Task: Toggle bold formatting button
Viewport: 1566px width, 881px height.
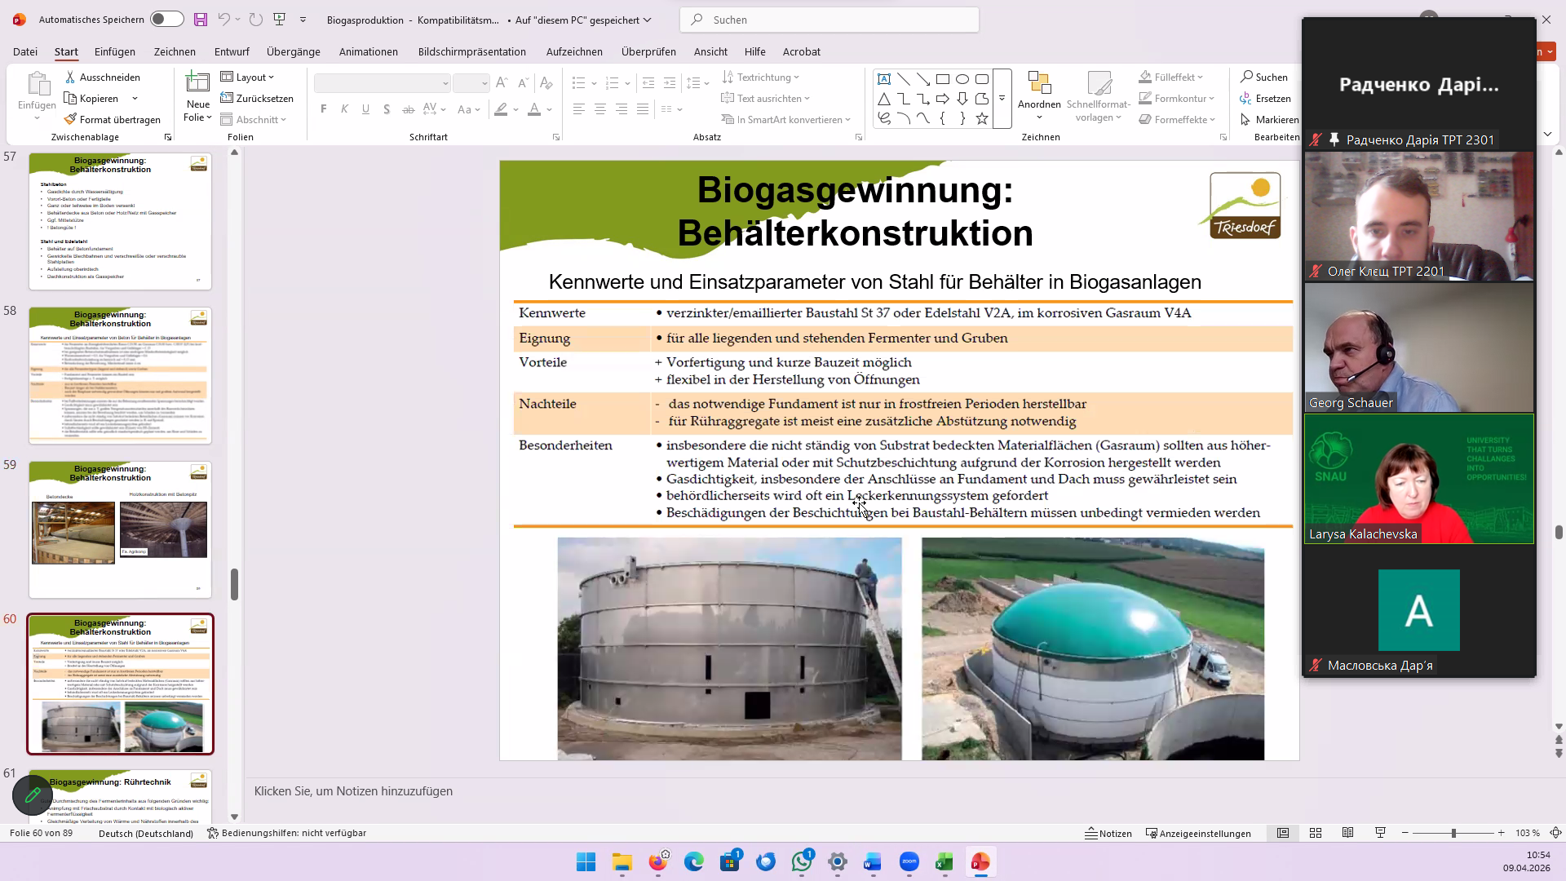Action: coord(324,109)
